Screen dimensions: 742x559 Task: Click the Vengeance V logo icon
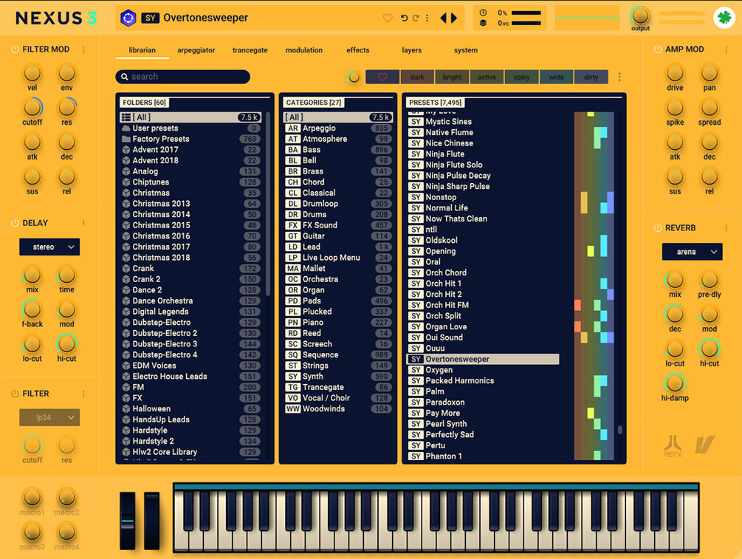click(704, 445)
